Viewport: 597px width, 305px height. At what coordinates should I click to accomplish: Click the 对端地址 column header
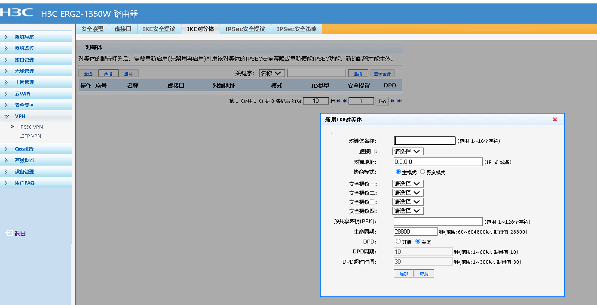[224, 86]
